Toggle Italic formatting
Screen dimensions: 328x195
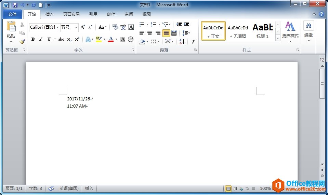coord(41,40)
